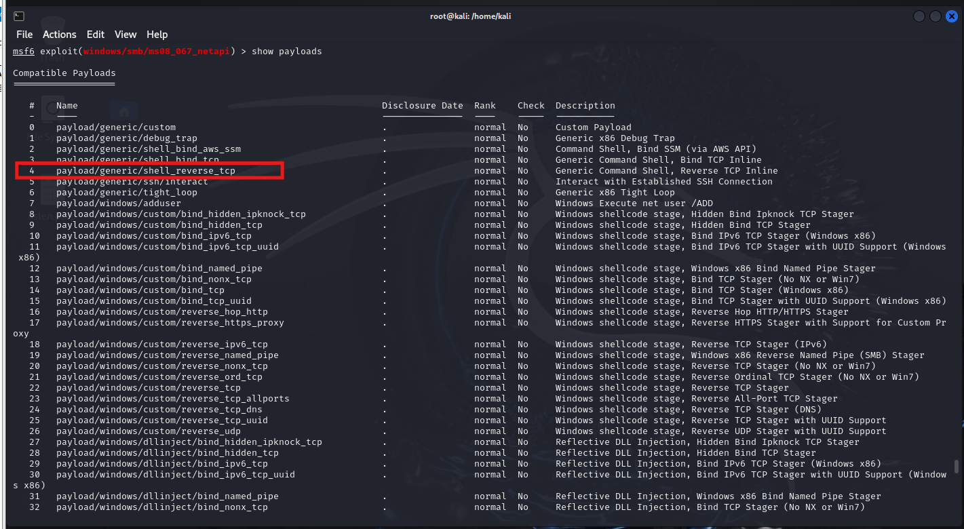This screenshot has height=529, width=964.
Task: Open the View menu
Action: [x=126, y=35]
